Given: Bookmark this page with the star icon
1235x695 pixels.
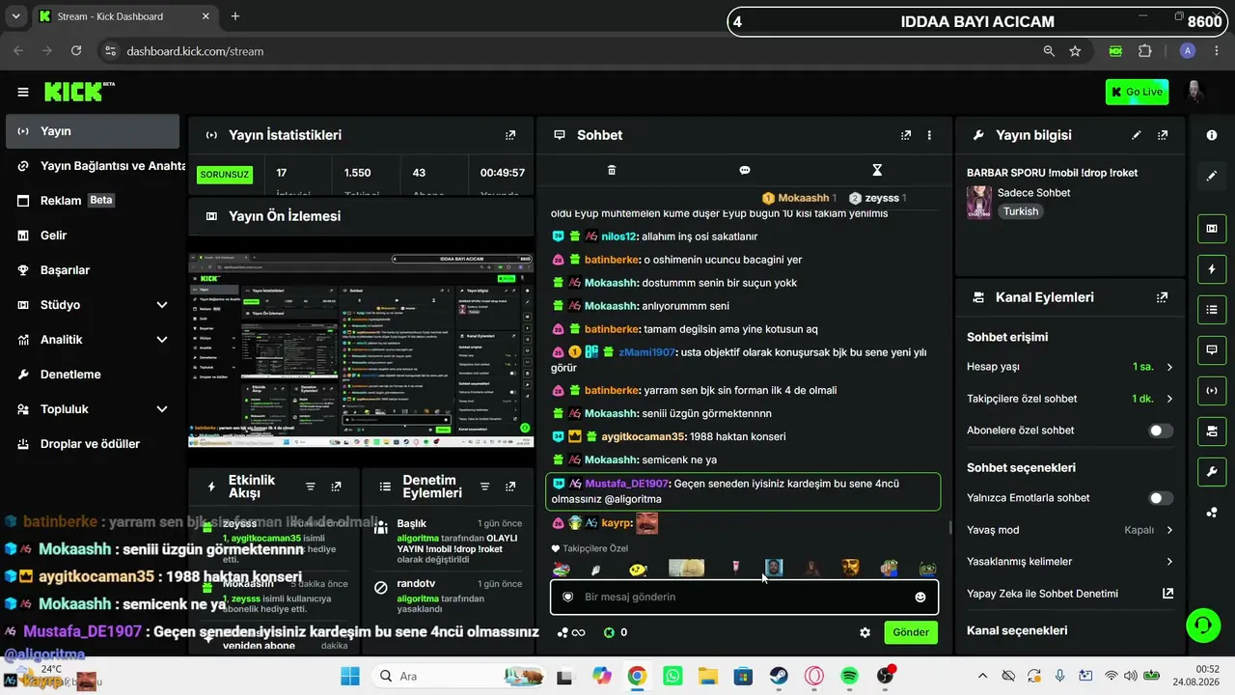Looking at the screenshot, I should [x=1075, y=51].
